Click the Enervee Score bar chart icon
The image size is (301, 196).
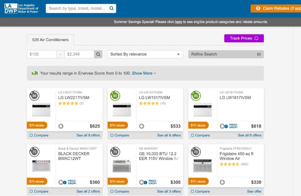35,73
